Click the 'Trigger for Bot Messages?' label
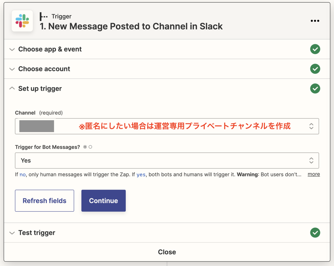 pyautogui.click(x=48, y=147)
